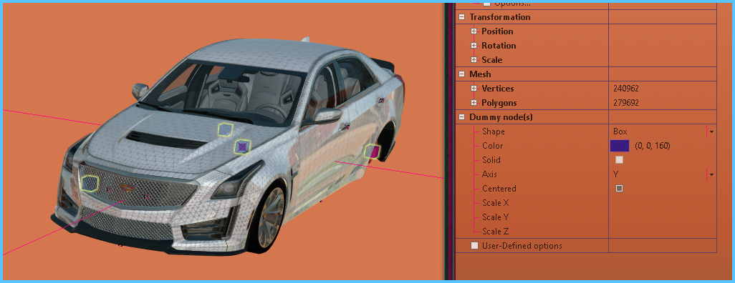Expand the Polygons row
Image resolution: width=735 pixels, height=283 pixels.
(474, 103)
